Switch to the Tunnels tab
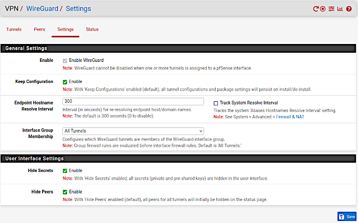The height and width of the screenshot is (223, 358). pyautogui.click(x=14, y=29)
